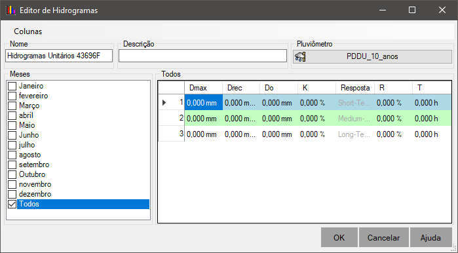The width and height of the screenshot is (458, 253).
Task: Click the T cell in row 3
Action: coord(432,134)
